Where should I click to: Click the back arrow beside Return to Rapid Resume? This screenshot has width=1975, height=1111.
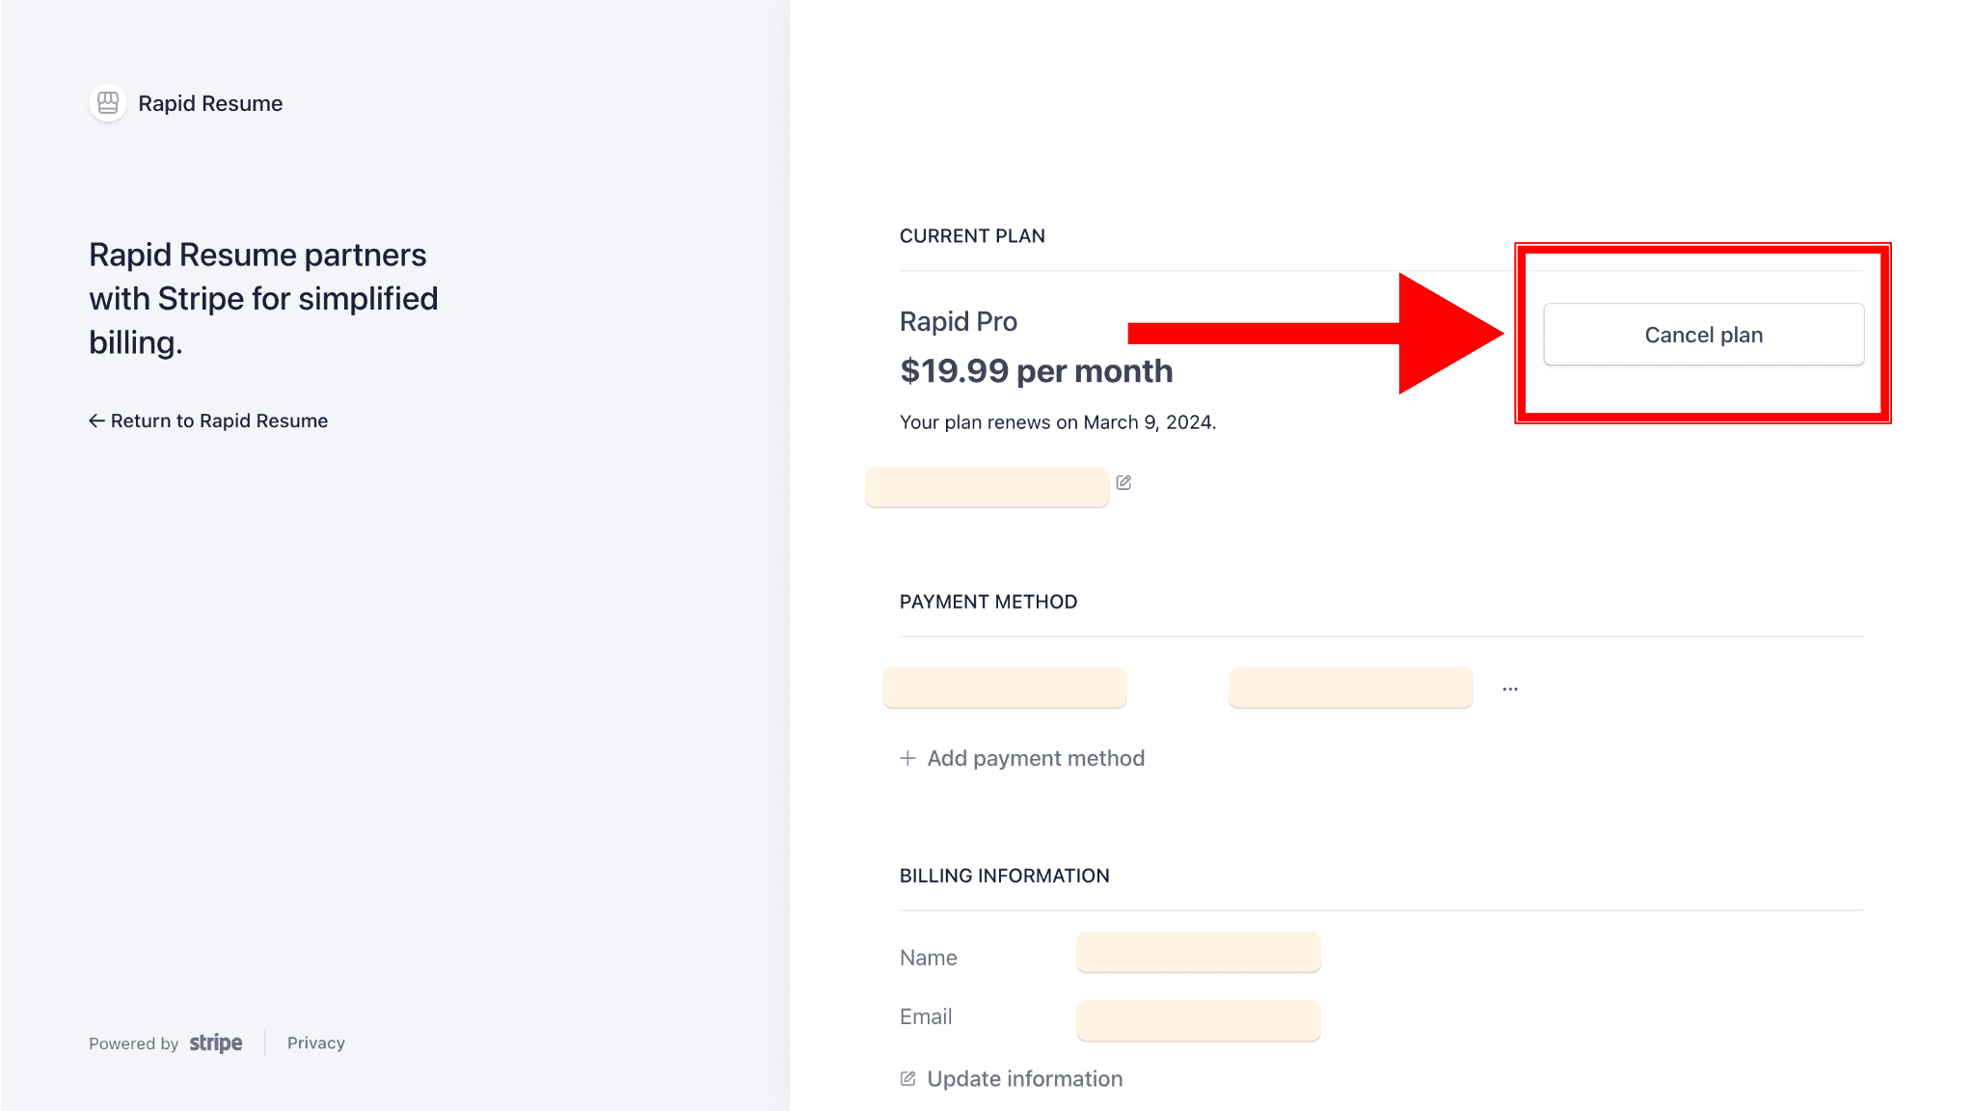coord(96,420)
